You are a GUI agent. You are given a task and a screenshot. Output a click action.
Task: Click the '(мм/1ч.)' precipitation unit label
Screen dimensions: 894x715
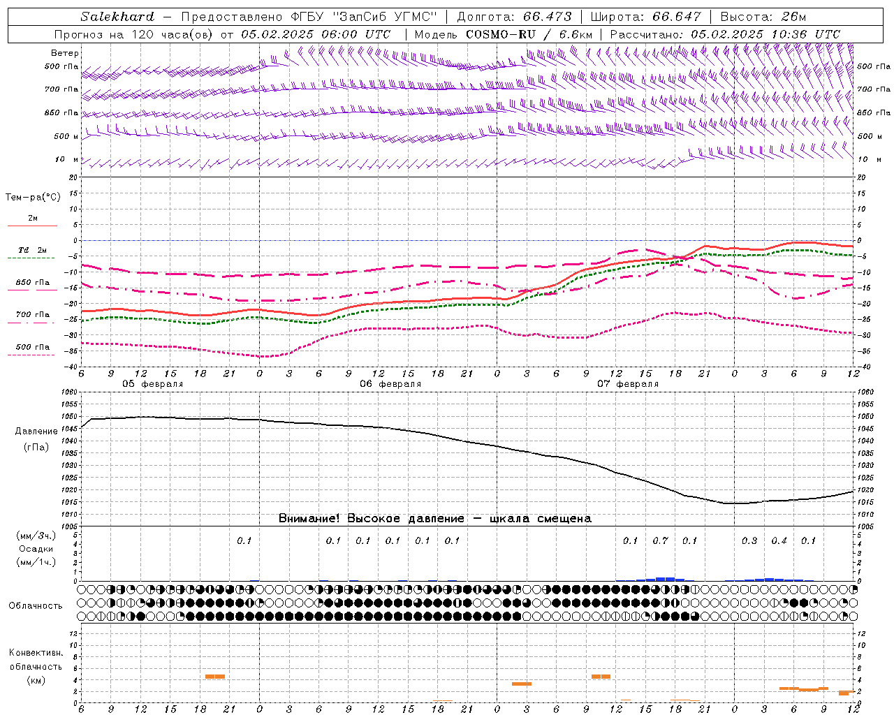click(x=36, y=562)
